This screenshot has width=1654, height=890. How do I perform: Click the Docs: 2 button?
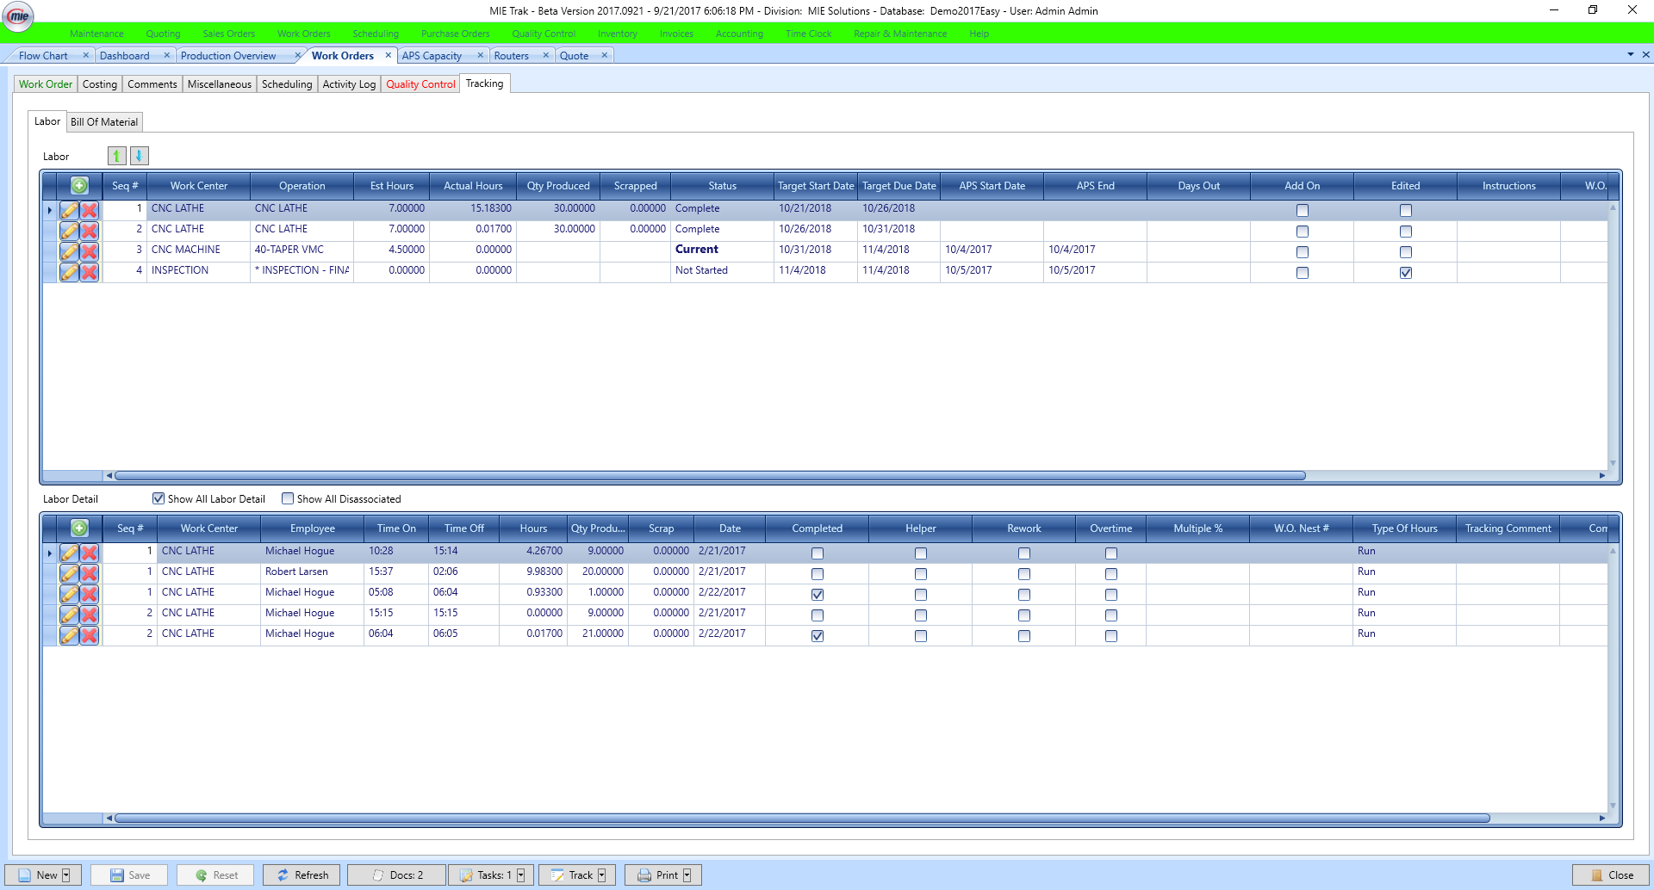[397, 875]
